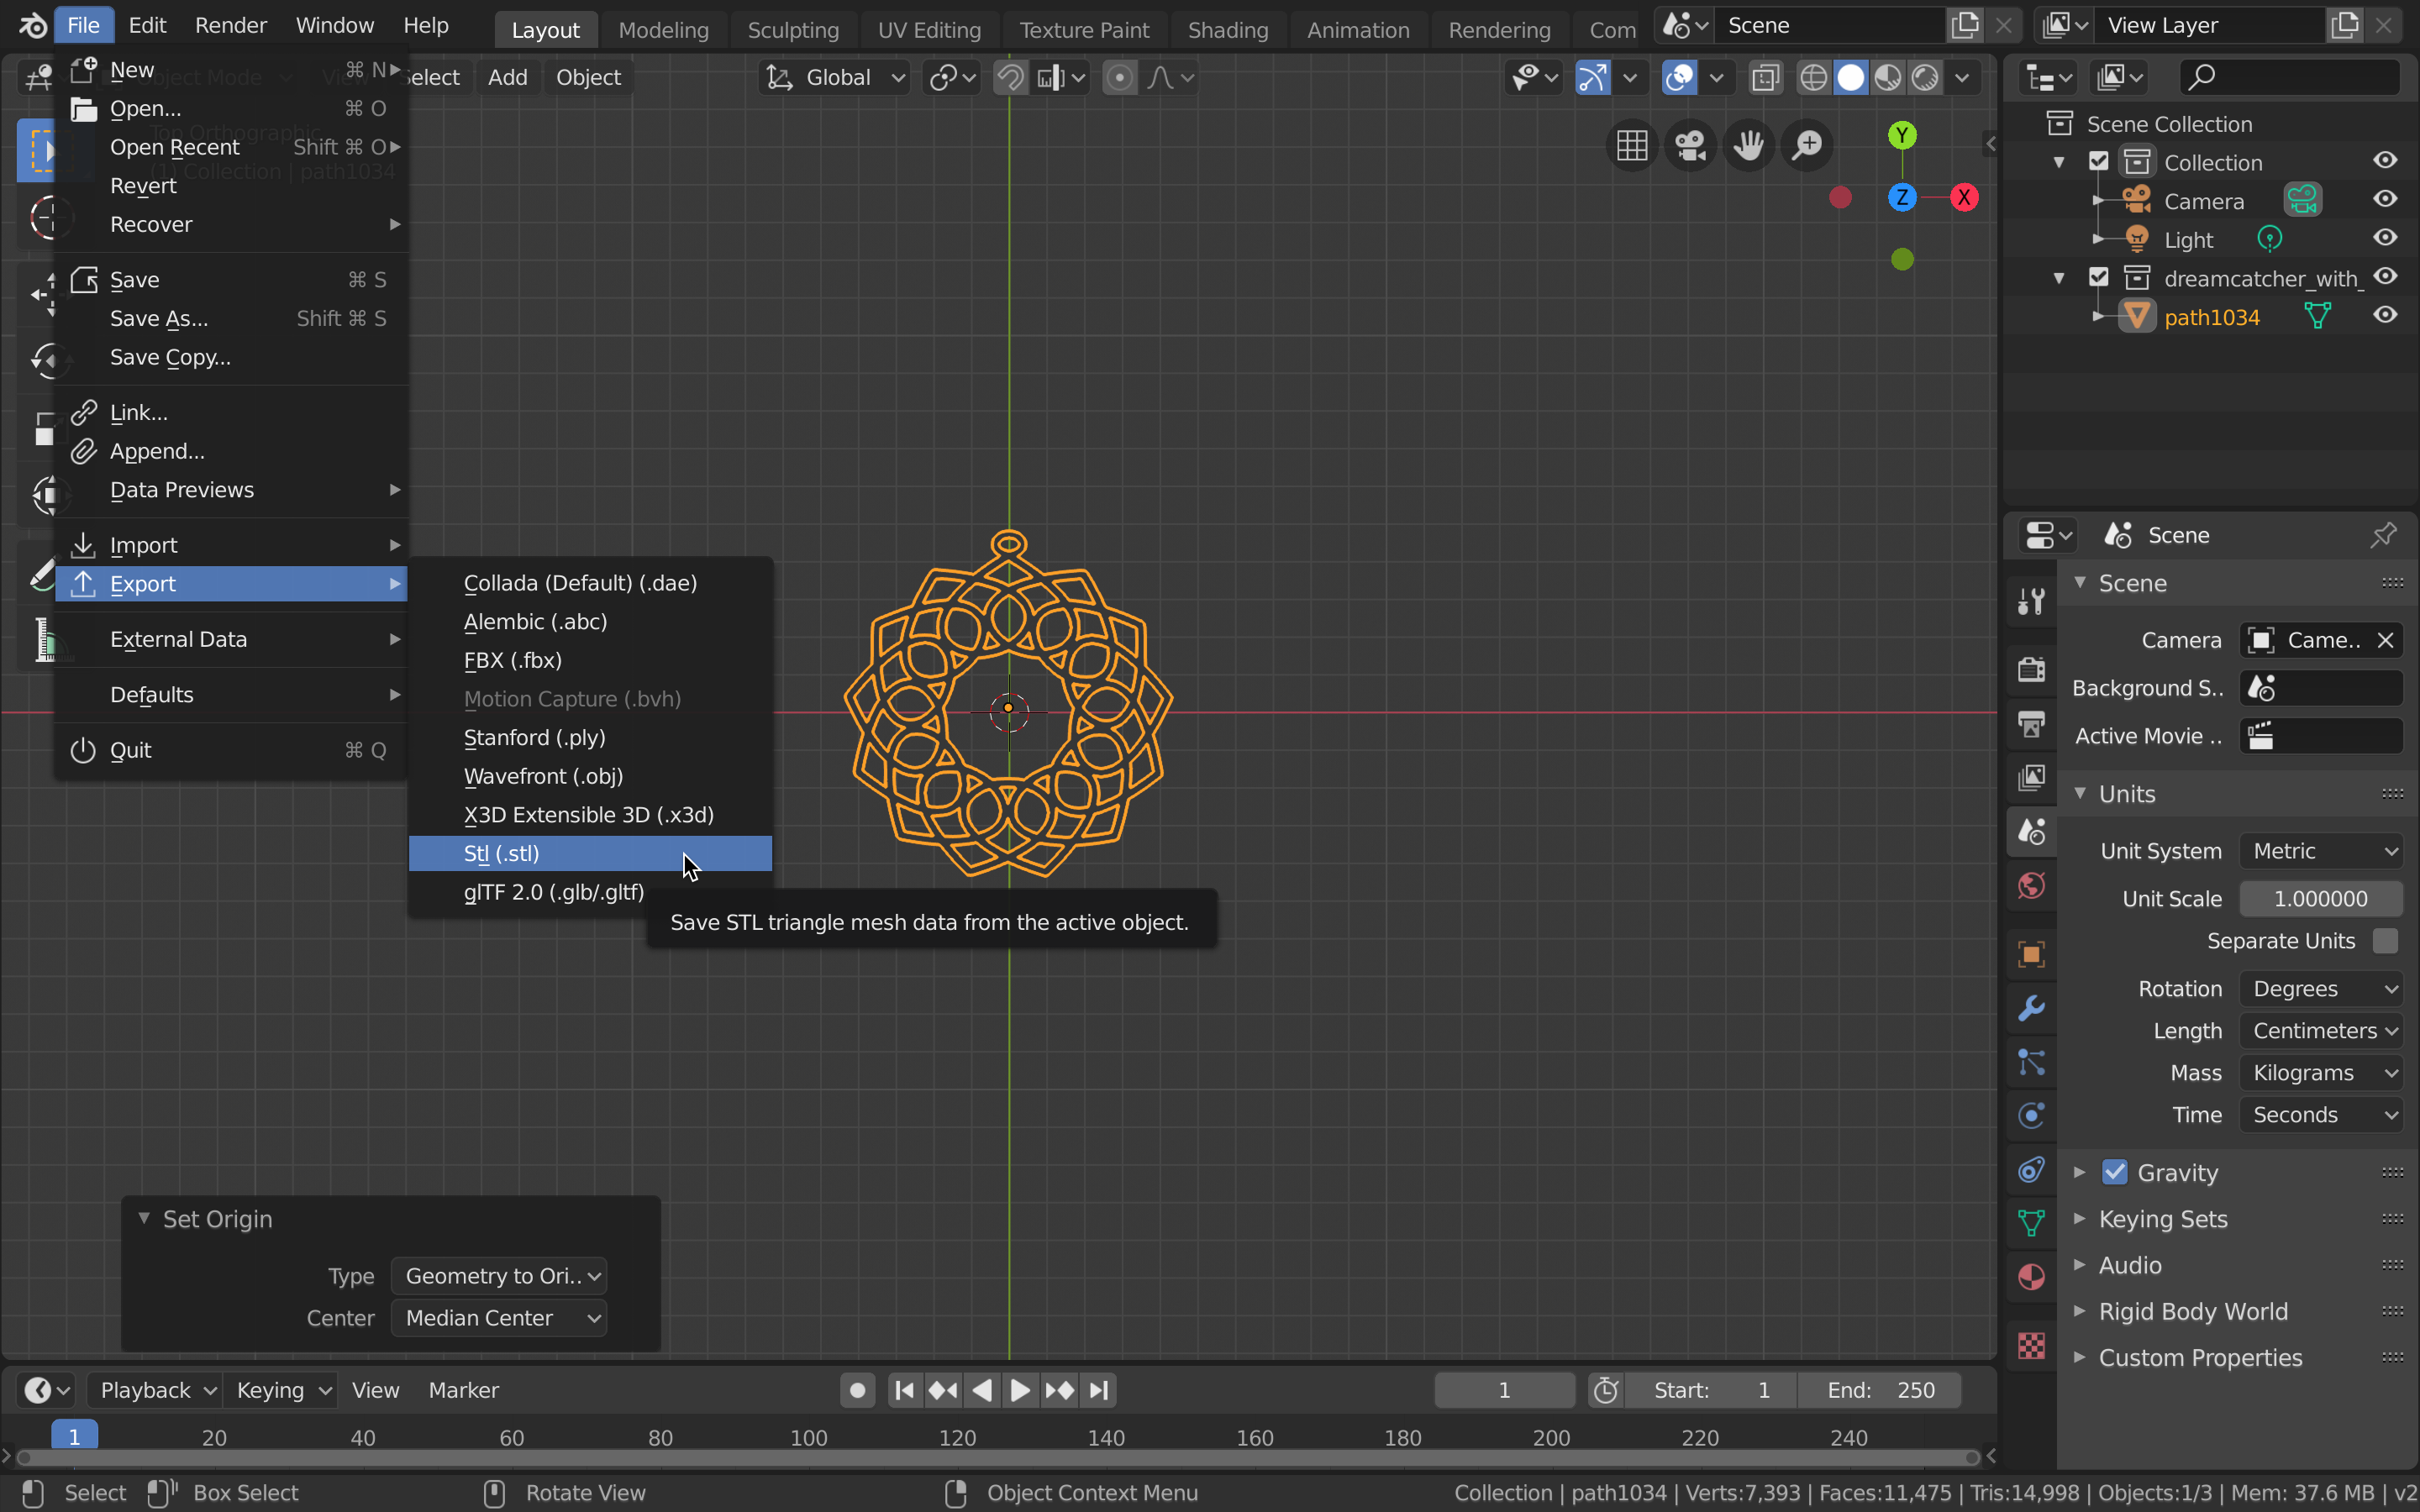Viewport: 2420px width, 1512px height.
Task: Switch to the Modeling workspace tab
Action: coord(663,30)
